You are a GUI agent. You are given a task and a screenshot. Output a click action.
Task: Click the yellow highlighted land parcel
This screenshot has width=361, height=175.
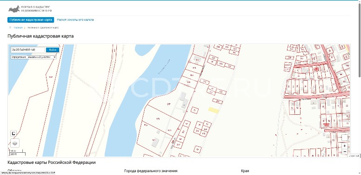pyautogui.click(x=214, y=110)
